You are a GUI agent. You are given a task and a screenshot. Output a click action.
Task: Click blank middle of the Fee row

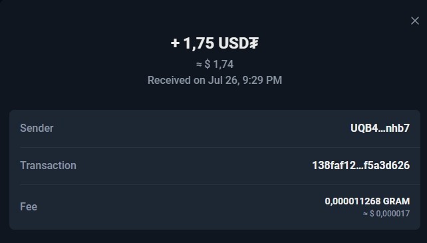pos(180,207)
